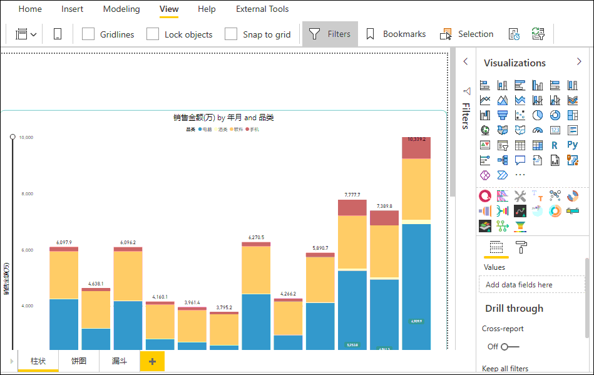
Task: Click the Y-axis zoom slider handle
Action: [13, 136]
